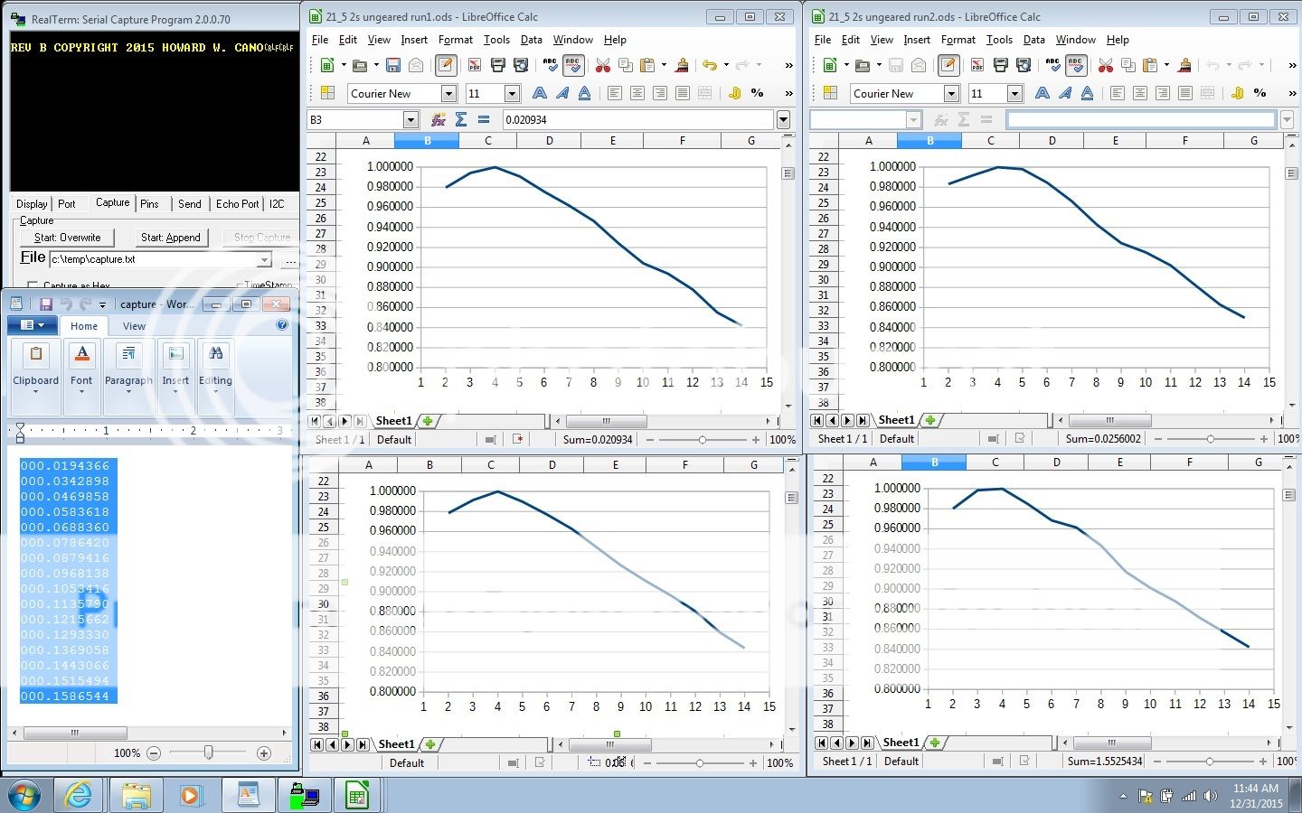Open Courier New font dropdown in run1 window
Image resolution: width=1302 pixels, height=813 pixels.
448,93
